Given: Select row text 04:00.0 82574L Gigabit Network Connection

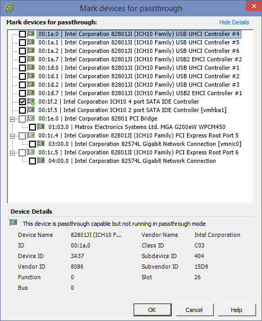Looking at the screenshot, I should pyautogui.click(x=132, y=161).
